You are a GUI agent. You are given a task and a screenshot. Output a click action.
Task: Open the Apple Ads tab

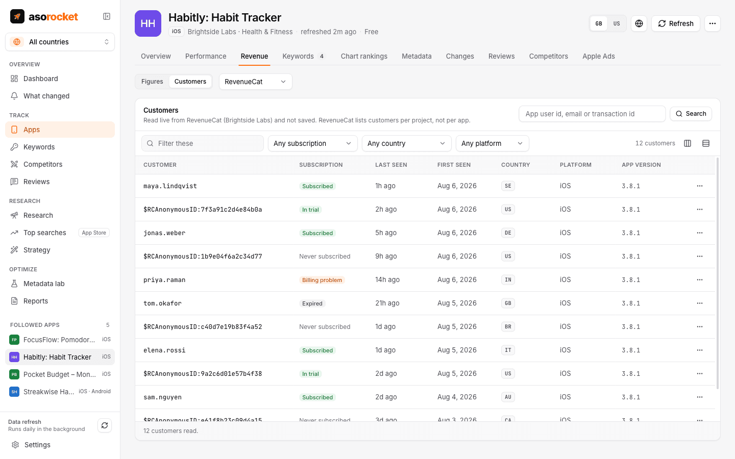[x=599, y=56]
